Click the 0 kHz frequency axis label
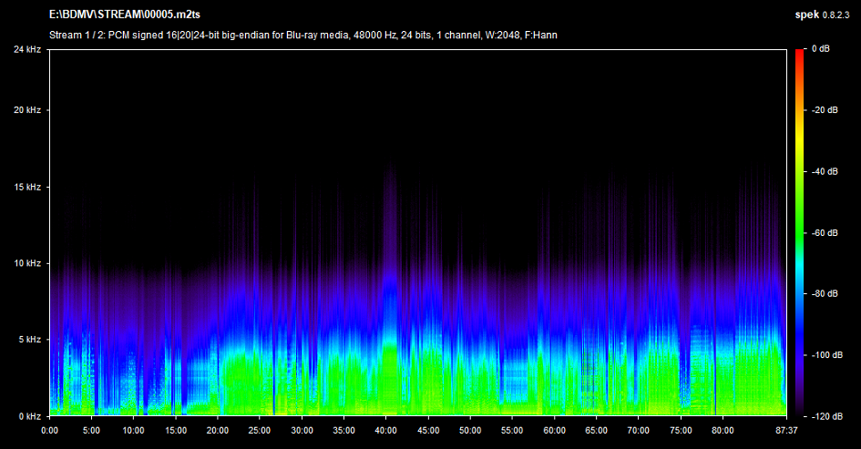 click(x=28, y=416)
